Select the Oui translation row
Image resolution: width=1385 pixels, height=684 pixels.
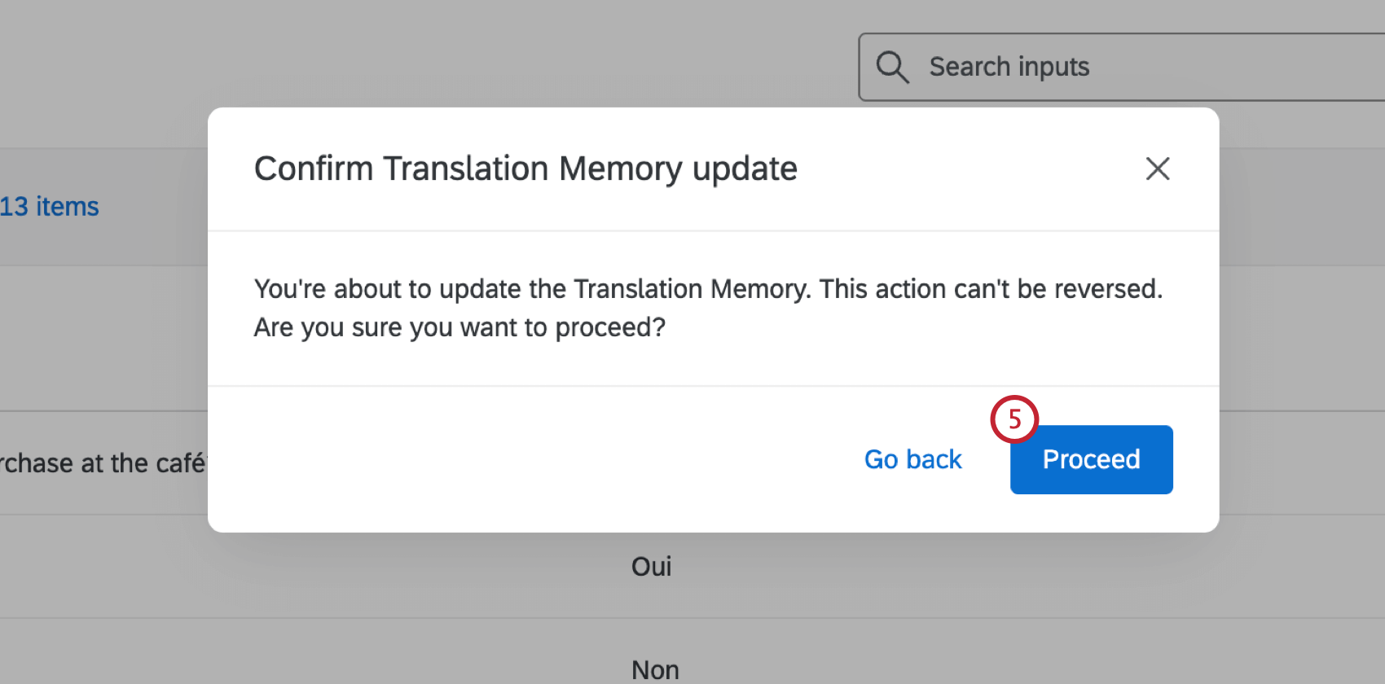(650, 566)
